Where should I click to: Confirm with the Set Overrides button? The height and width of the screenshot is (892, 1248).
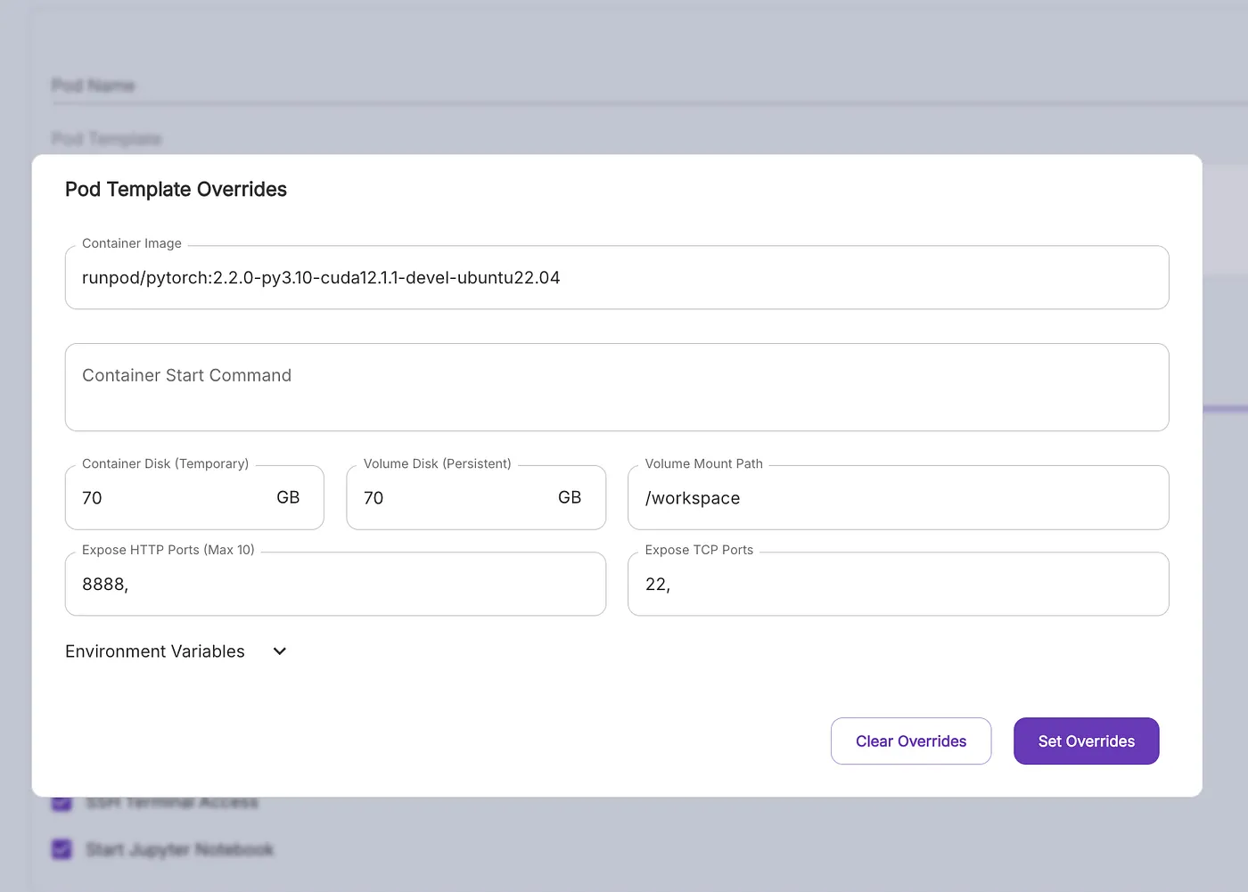[1087, 741]
